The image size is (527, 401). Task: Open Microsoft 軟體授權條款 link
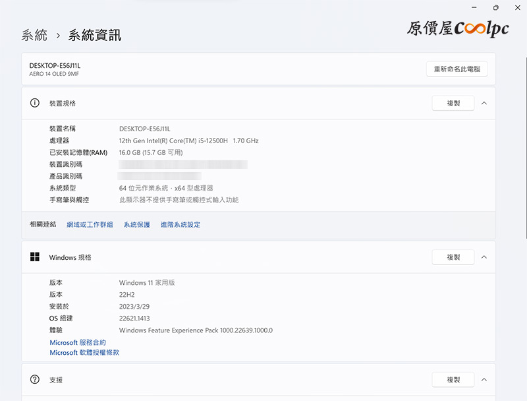pyautogui.click(x=84, y=353)
